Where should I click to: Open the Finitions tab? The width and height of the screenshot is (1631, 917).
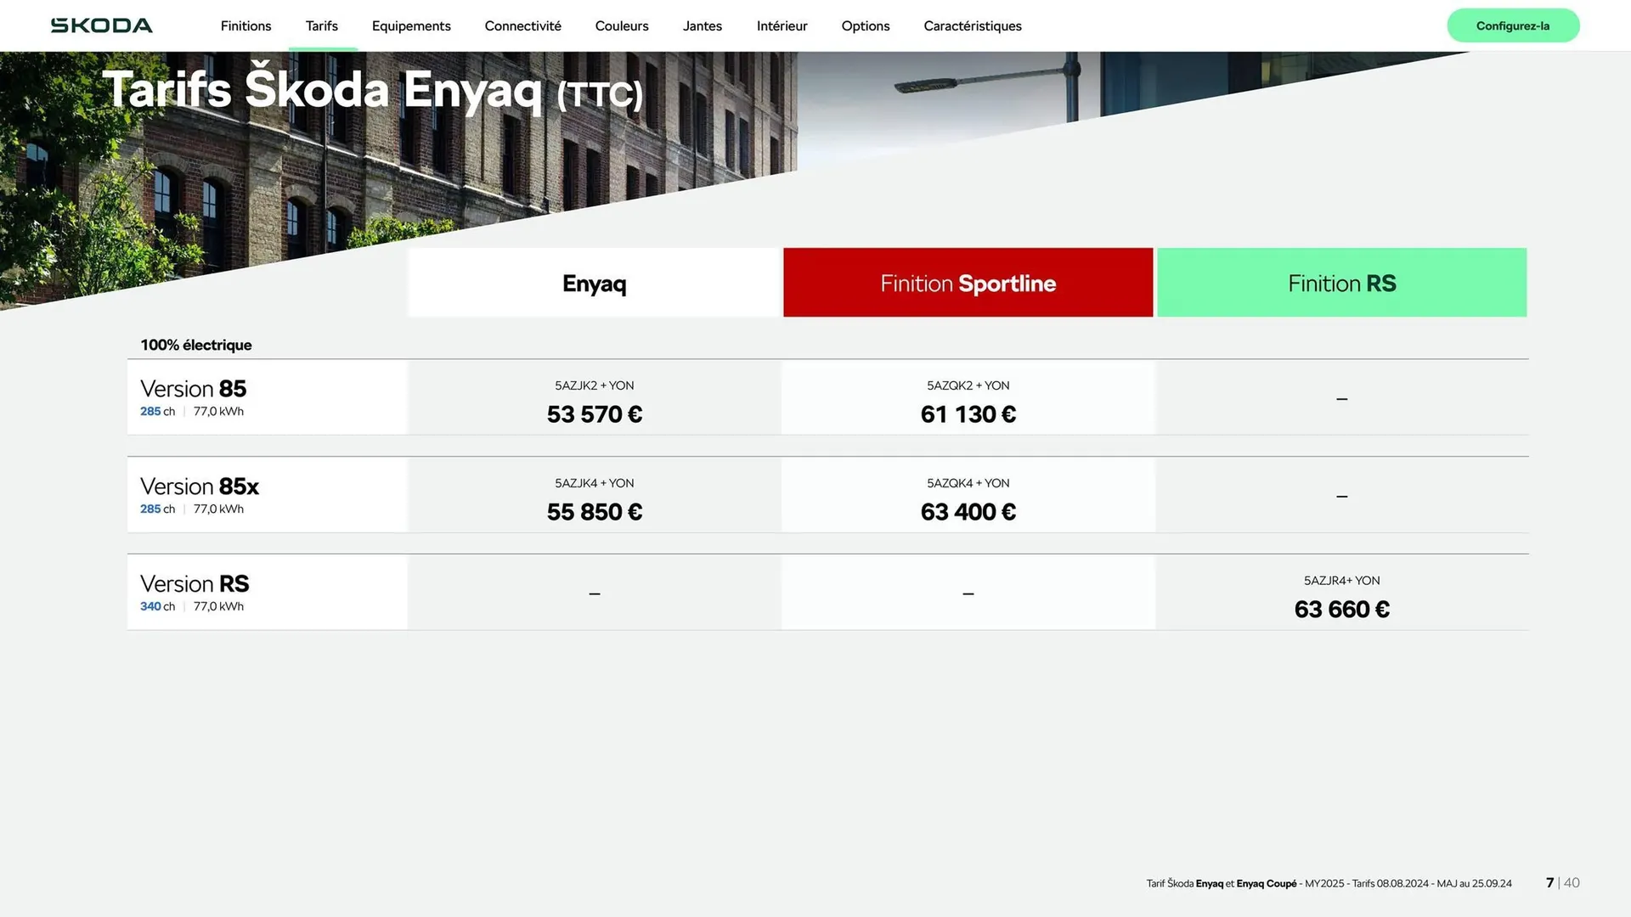pyautogui.click(x=245, y=25)
